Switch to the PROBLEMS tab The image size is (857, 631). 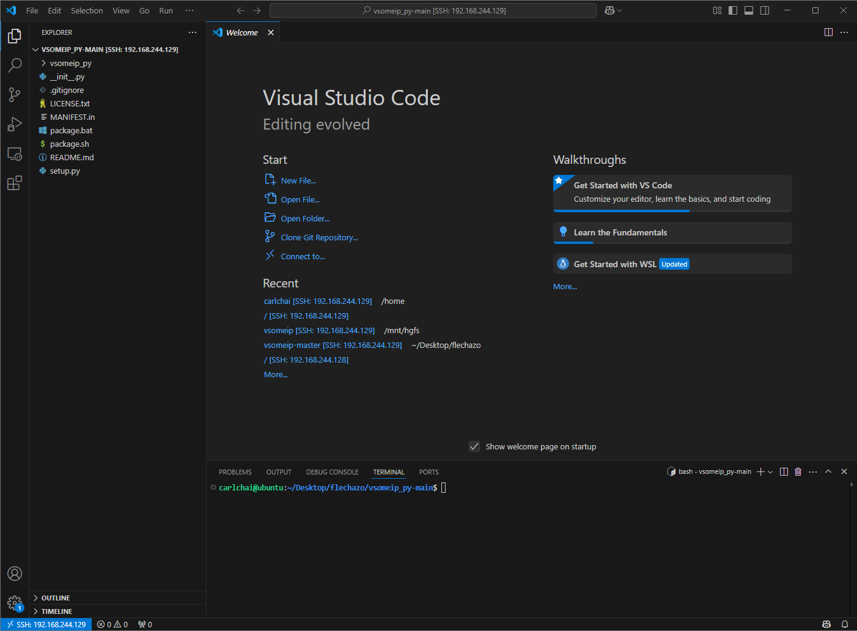(235, 472)
